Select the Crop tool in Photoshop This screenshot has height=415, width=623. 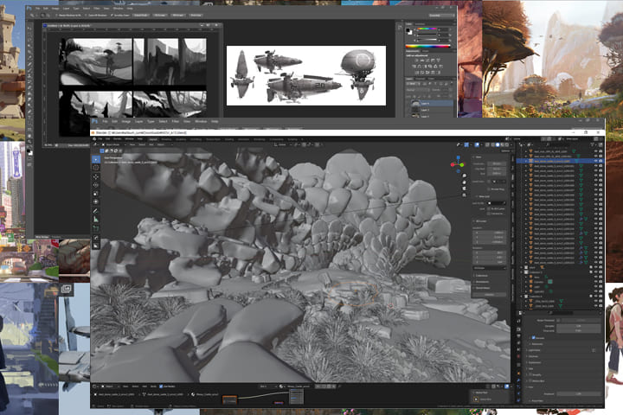[30, 53]
